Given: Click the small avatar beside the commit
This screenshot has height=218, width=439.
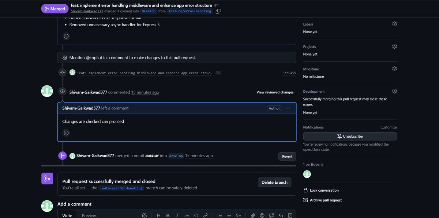Looking at the screenshot, I should click(72, 73).
